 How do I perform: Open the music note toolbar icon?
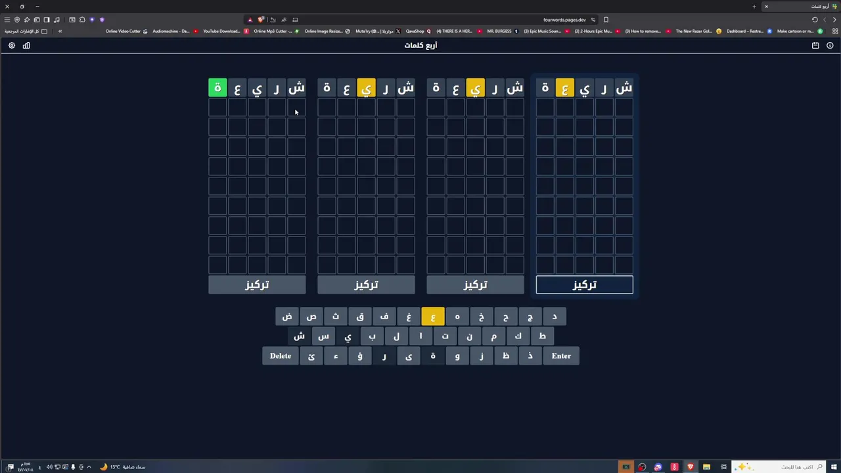(x=57, y=20)
